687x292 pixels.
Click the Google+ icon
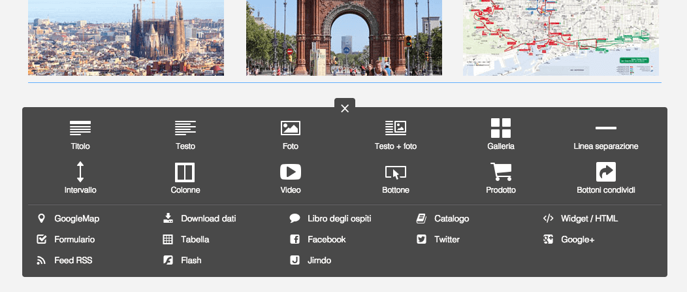[x=548, y=239]
